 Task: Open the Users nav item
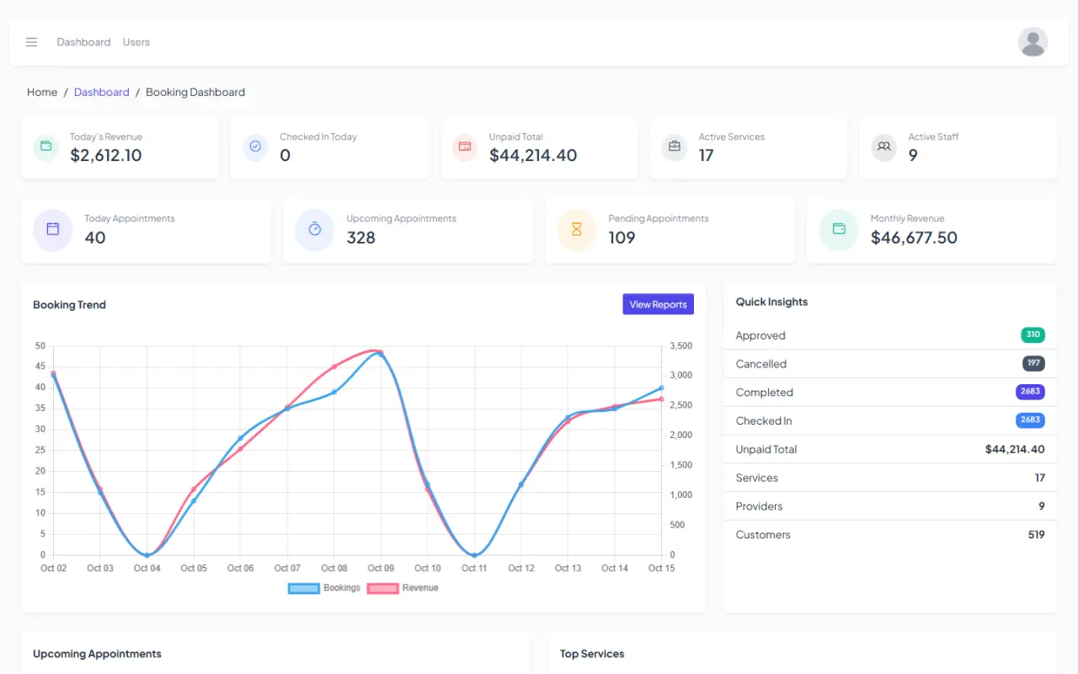click(x=136, y=42)
